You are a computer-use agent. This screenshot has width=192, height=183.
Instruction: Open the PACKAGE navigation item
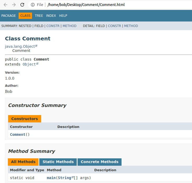pos(9,16)
